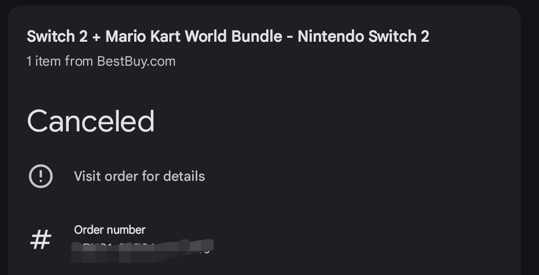Click Nintendo Switch 2 at title end
The image size is (539, 275).
(364, 36)
